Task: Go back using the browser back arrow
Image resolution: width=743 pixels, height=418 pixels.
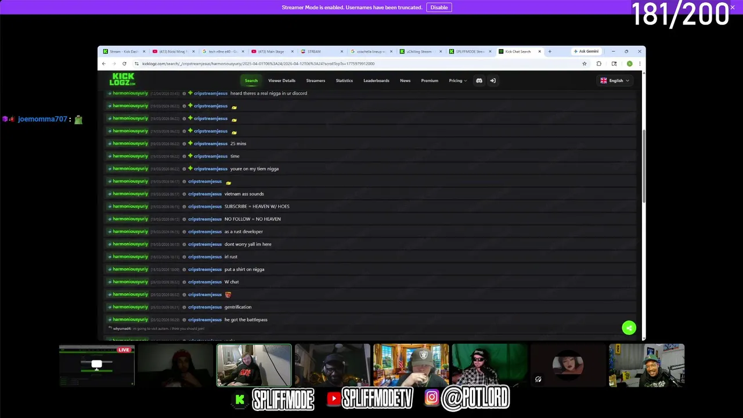Action: coord(104,64)
